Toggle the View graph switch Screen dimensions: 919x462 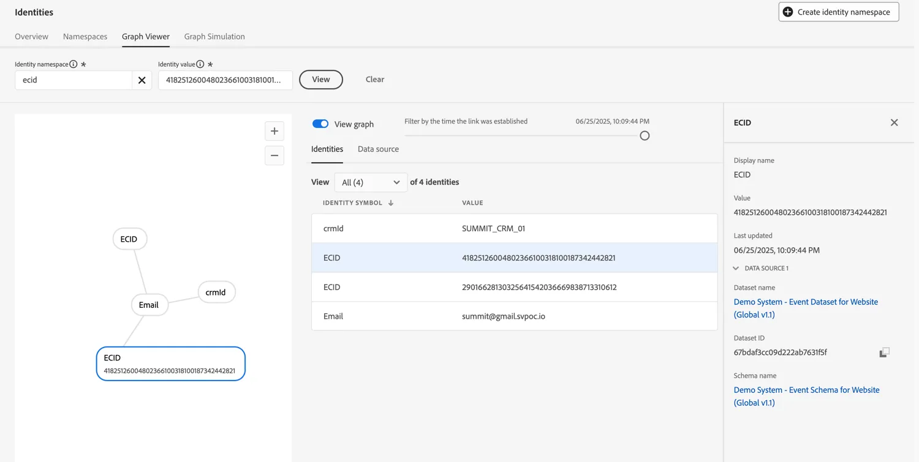(x=320, y=124)
